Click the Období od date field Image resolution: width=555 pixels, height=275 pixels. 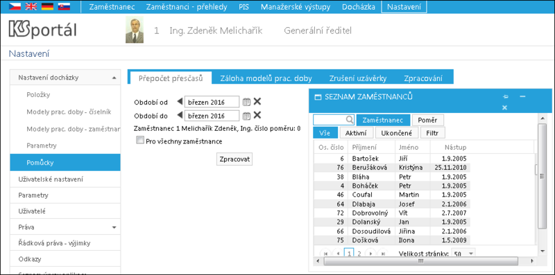(x=212, y=102)
